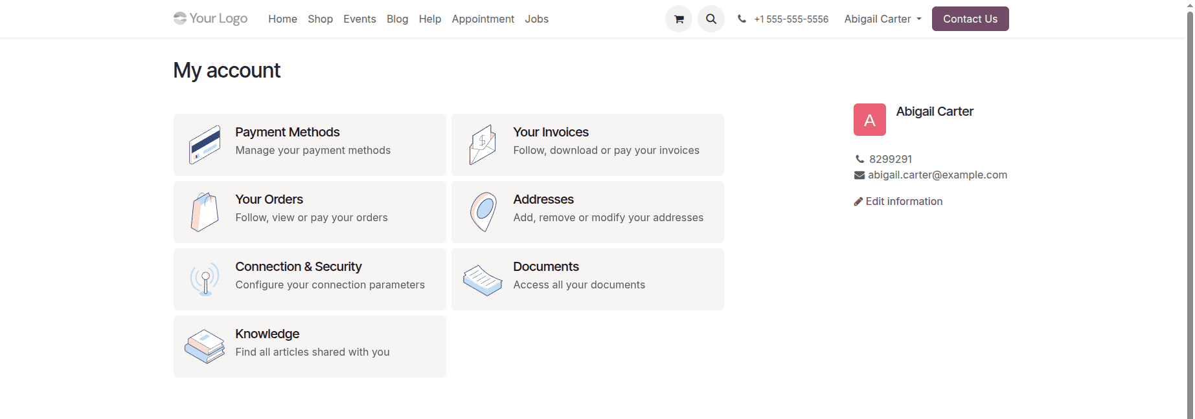Click 'Follow, view or pay your orders' text
The height and width of the screenshot is (419, 1195).
pos(312,217)
